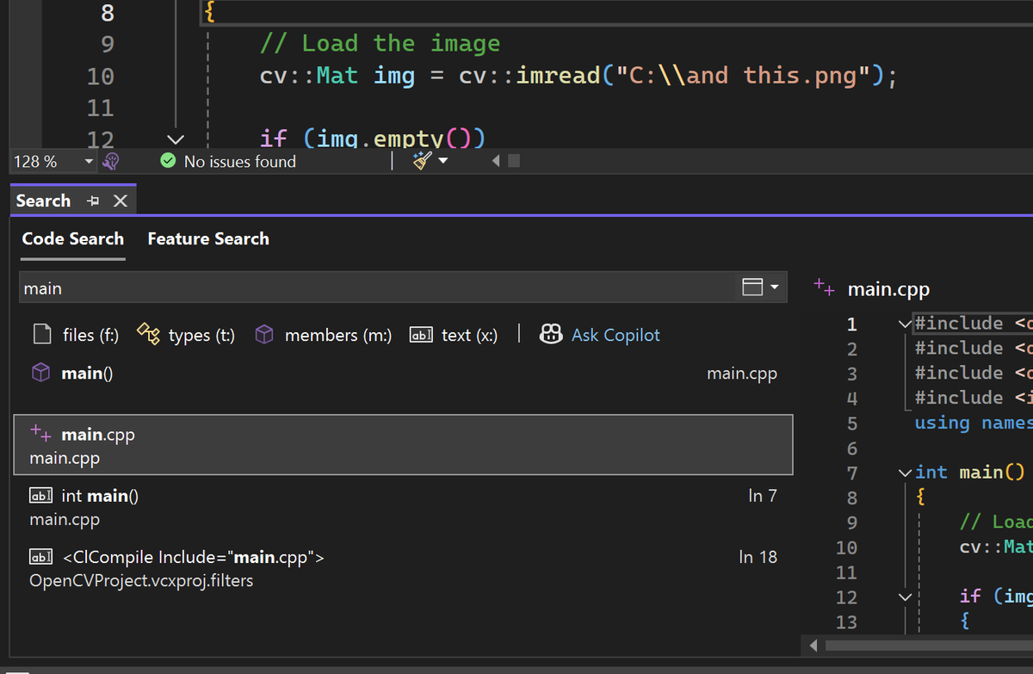Collapse the if (img block in preview
1033x674 pixels.
904,597
